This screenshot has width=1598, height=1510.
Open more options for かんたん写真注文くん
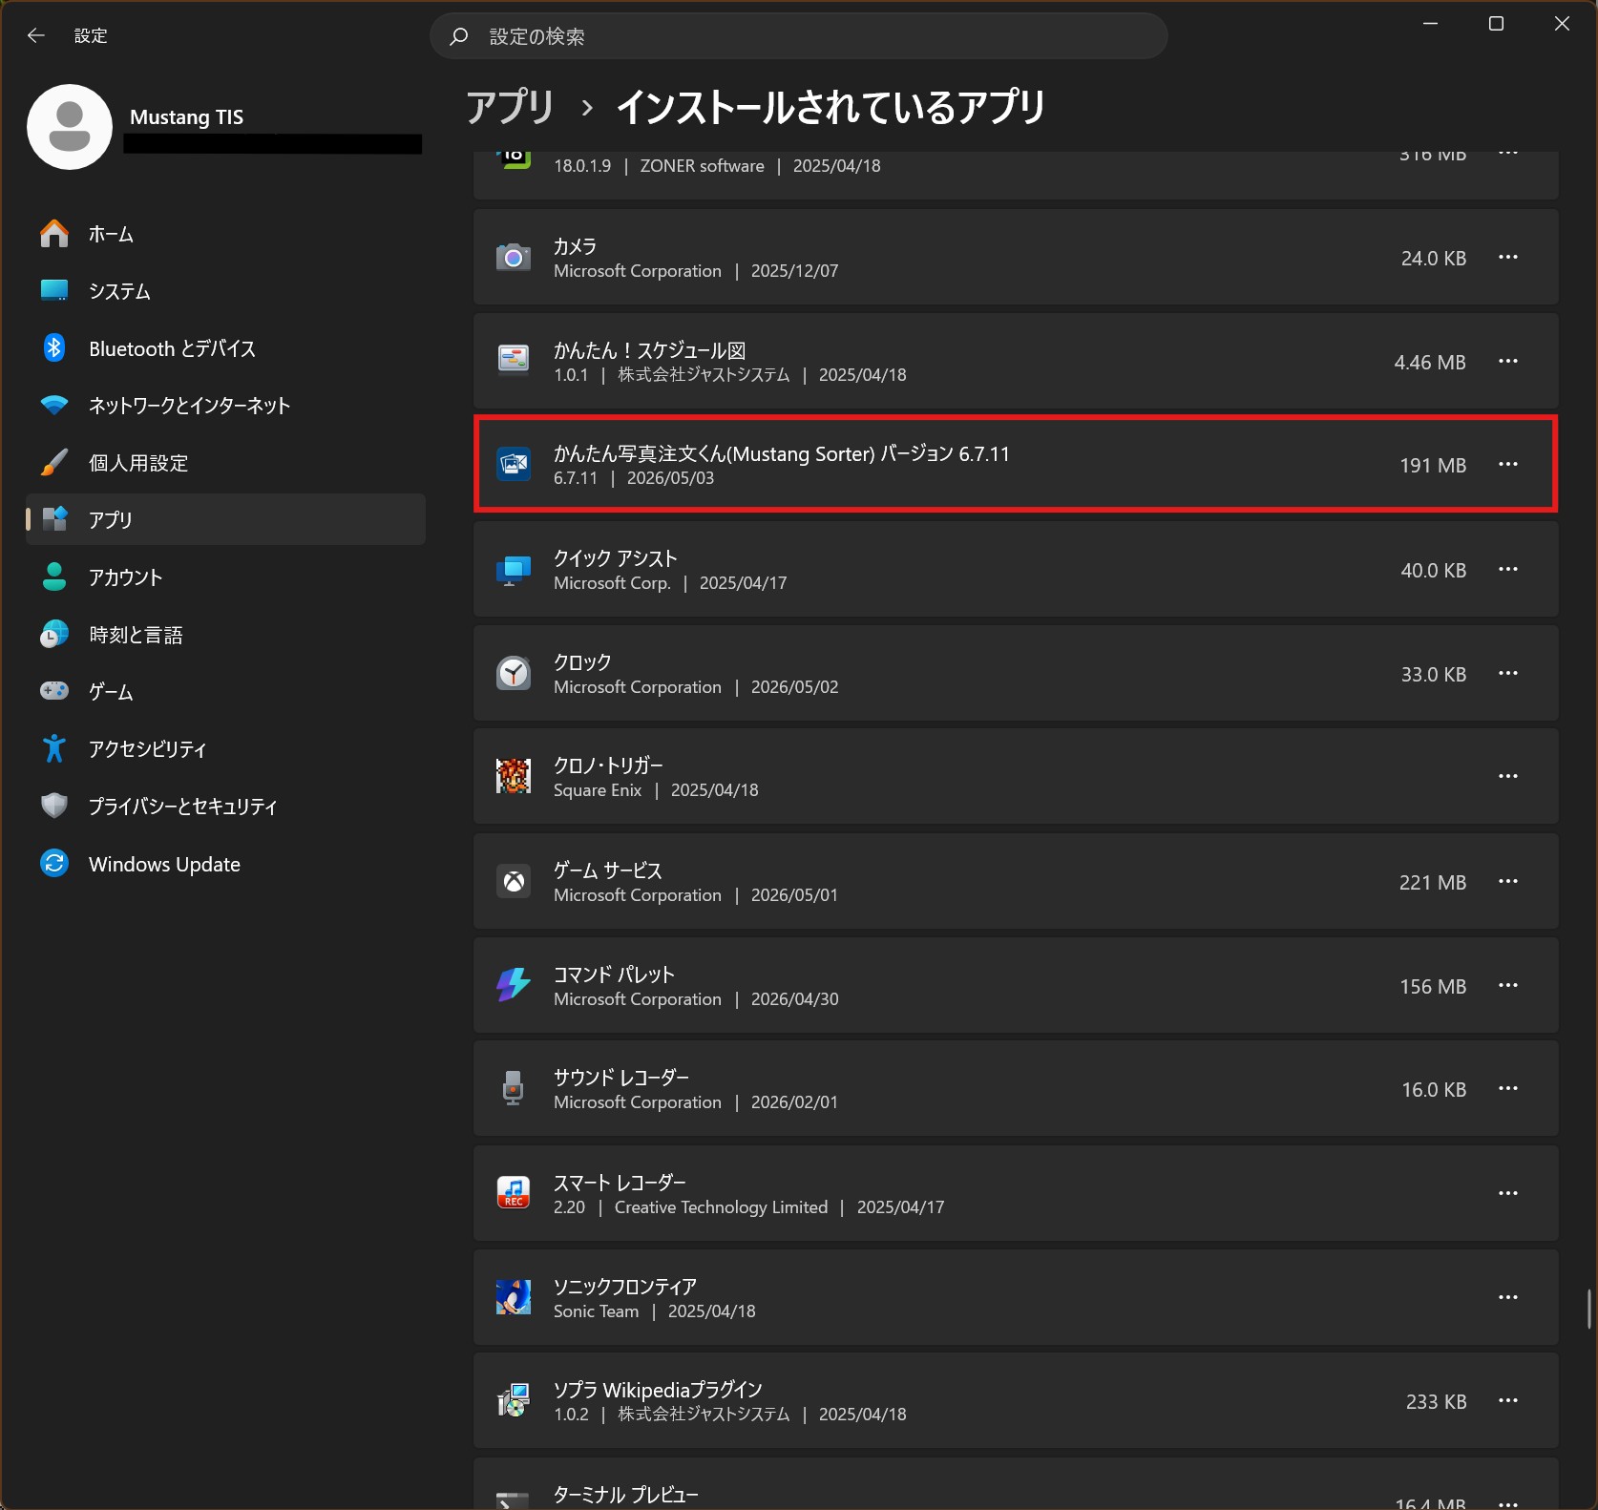point(1508,464)
